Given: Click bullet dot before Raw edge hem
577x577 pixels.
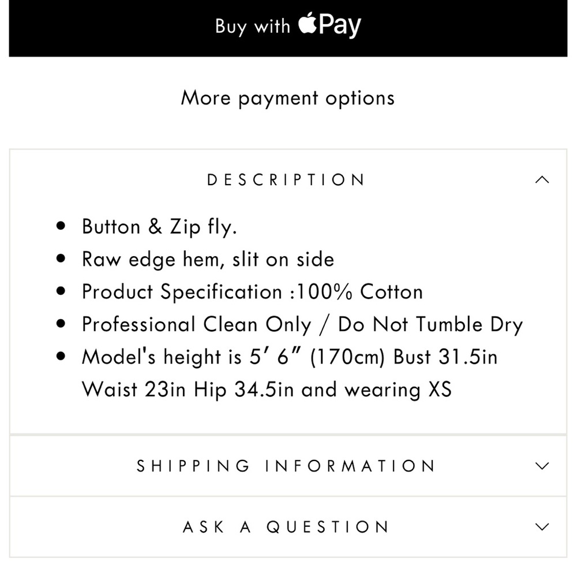Looking at the screenshot, I should tap(62, 259).
